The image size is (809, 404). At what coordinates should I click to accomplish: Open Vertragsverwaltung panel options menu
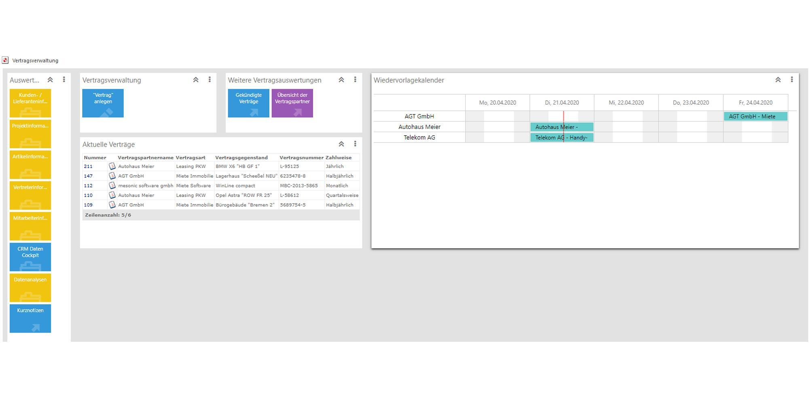(x=210, y=80)
